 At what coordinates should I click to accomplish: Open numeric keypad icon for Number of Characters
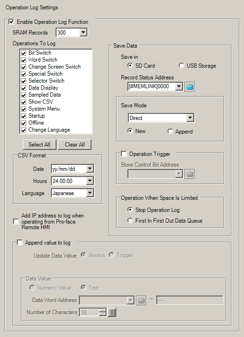click(112, 313)
